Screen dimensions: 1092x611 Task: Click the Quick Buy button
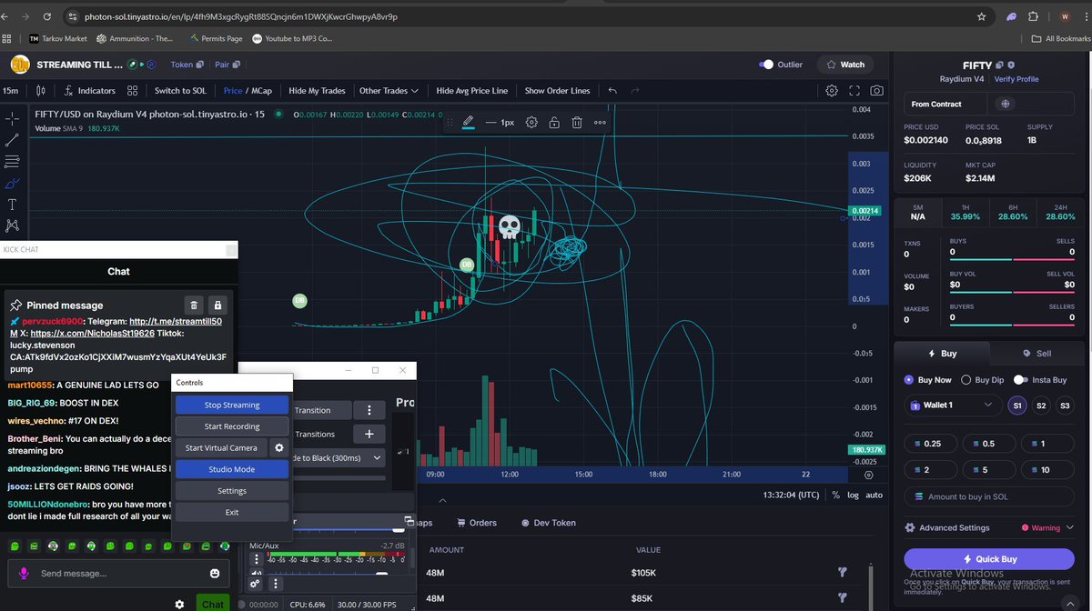point(989,559)
